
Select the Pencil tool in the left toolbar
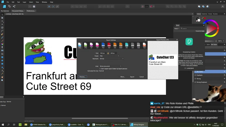(x=2, y=38)
